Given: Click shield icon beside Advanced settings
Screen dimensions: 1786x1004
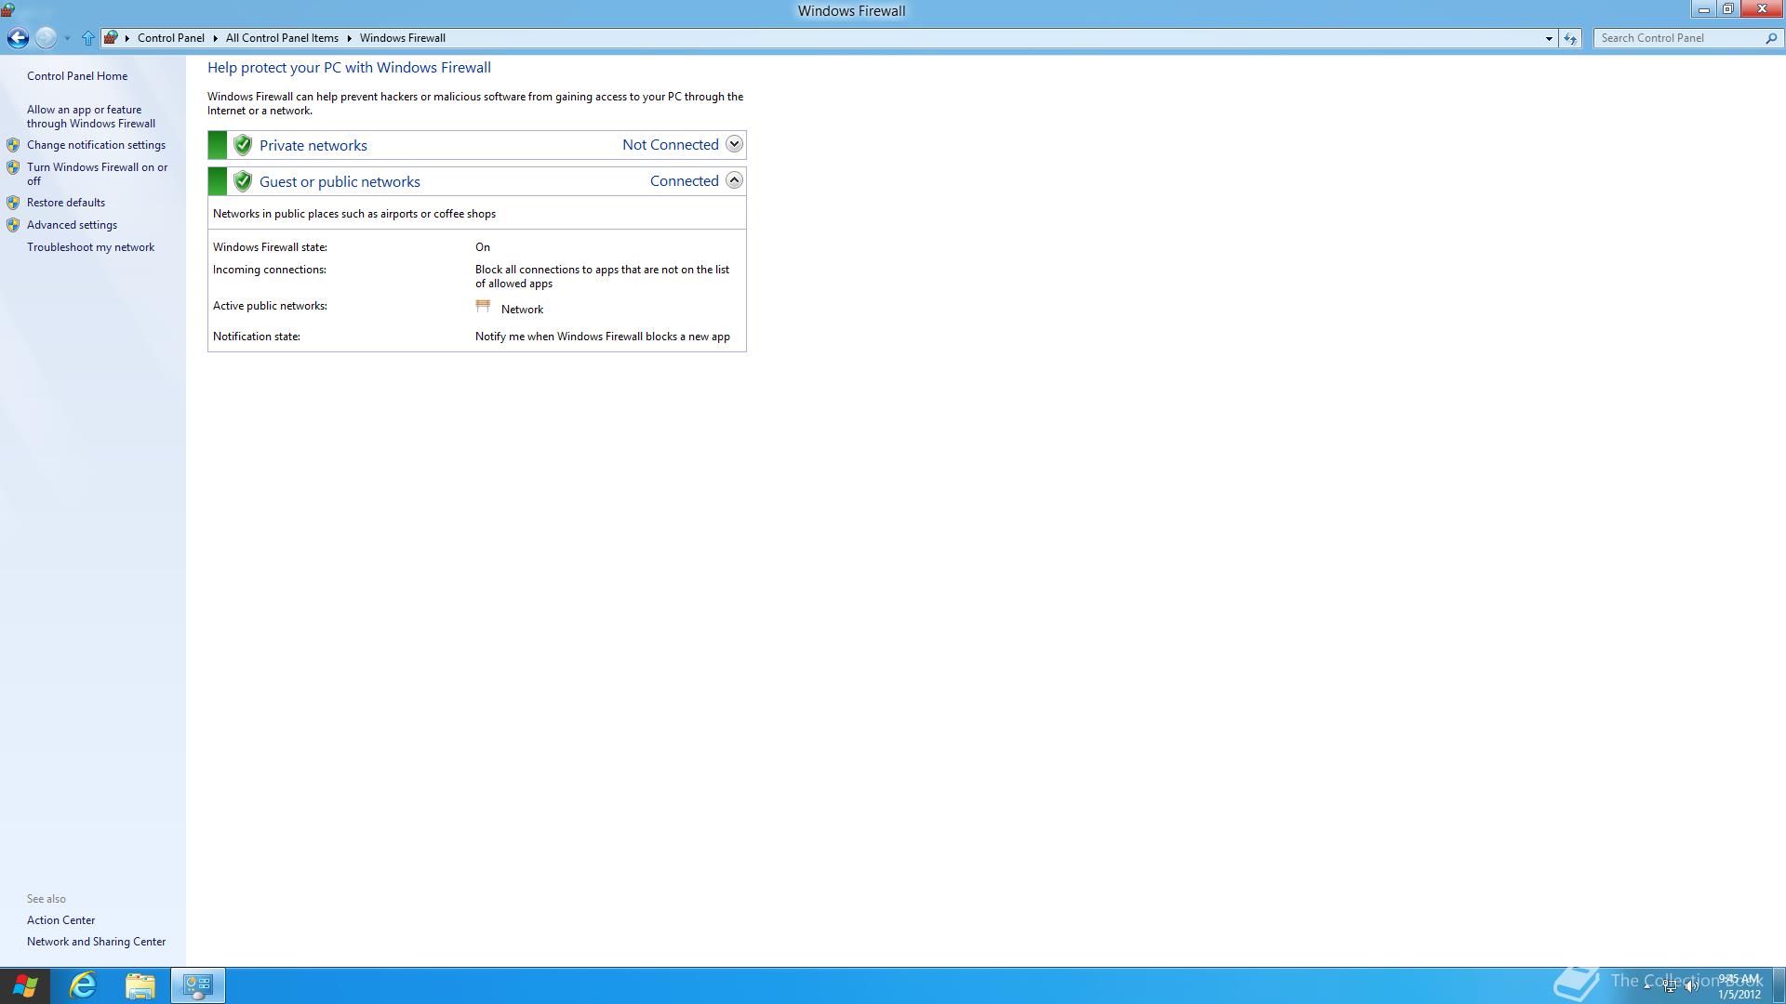Looking at the screenshot, I should (x=13, y=225).
